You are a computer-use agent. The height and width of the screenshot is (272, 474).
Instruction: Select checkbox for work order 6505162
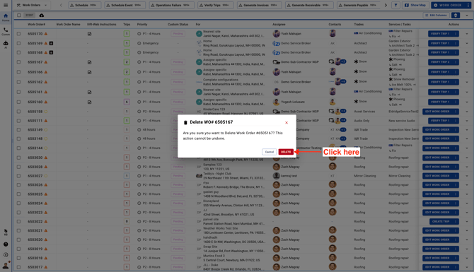[x=18, y=82]
